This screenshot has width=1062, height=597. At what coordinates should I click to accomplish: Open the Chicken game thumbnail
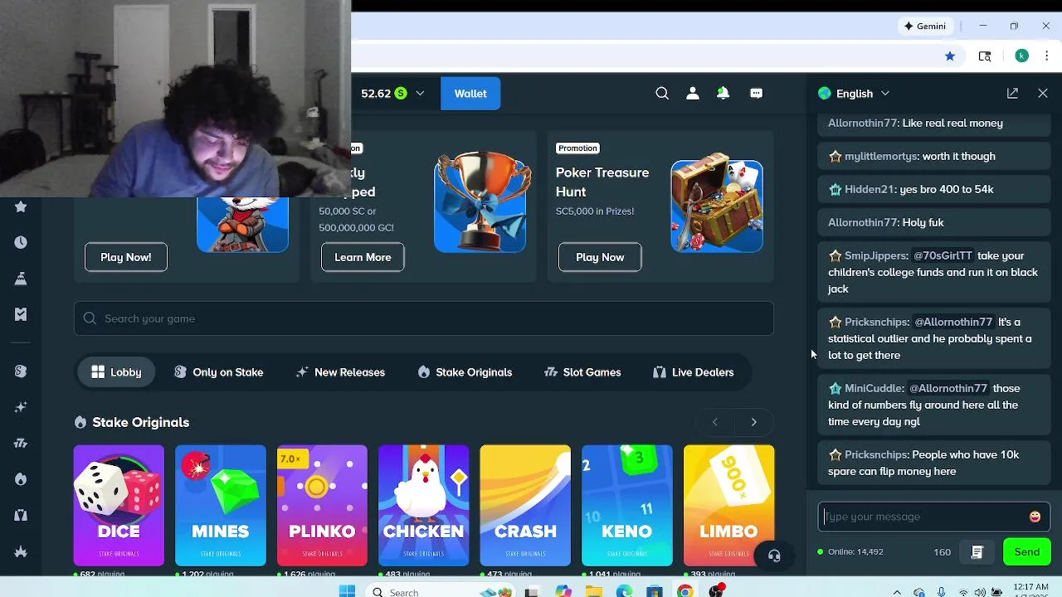tap(424, 506)
